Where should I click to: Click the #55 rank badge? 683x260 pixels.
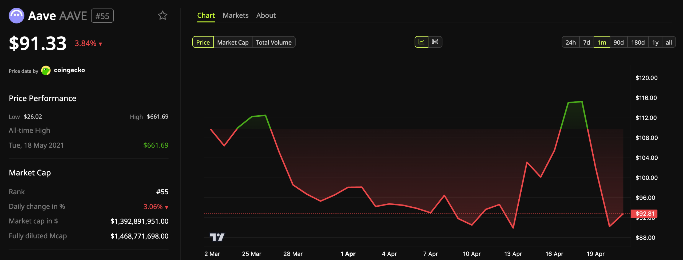(102, 15)
